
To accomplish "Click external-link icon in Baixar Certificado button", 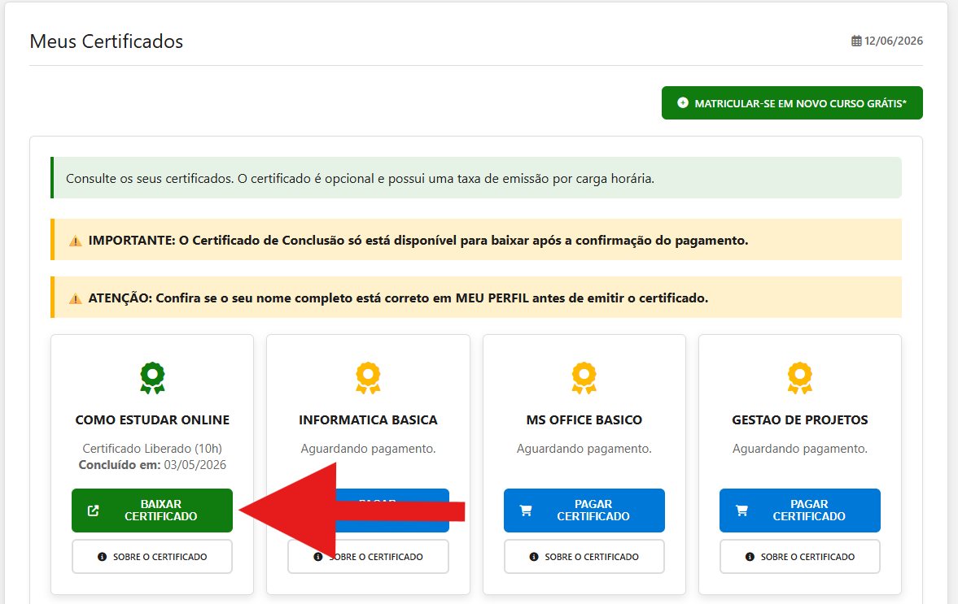I will tap(94, 511).
